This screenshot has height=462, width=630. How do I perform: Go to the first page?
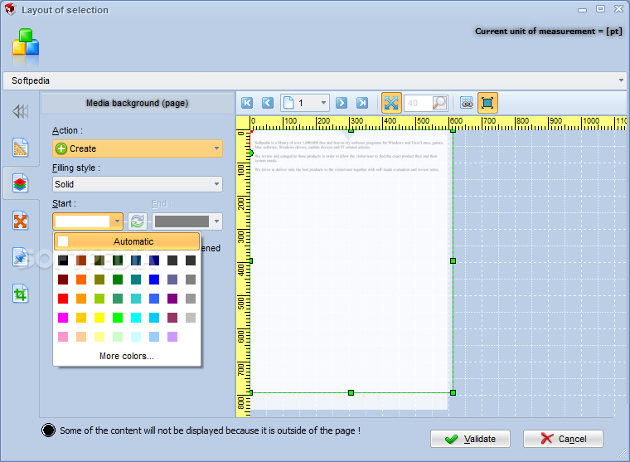[x=247, y=103]
